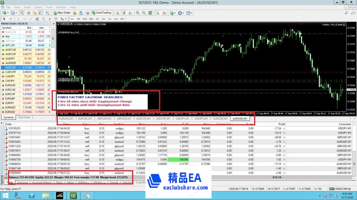Switch to H4 timeframe
The image size is (357, 200).
tap(103, 19)
